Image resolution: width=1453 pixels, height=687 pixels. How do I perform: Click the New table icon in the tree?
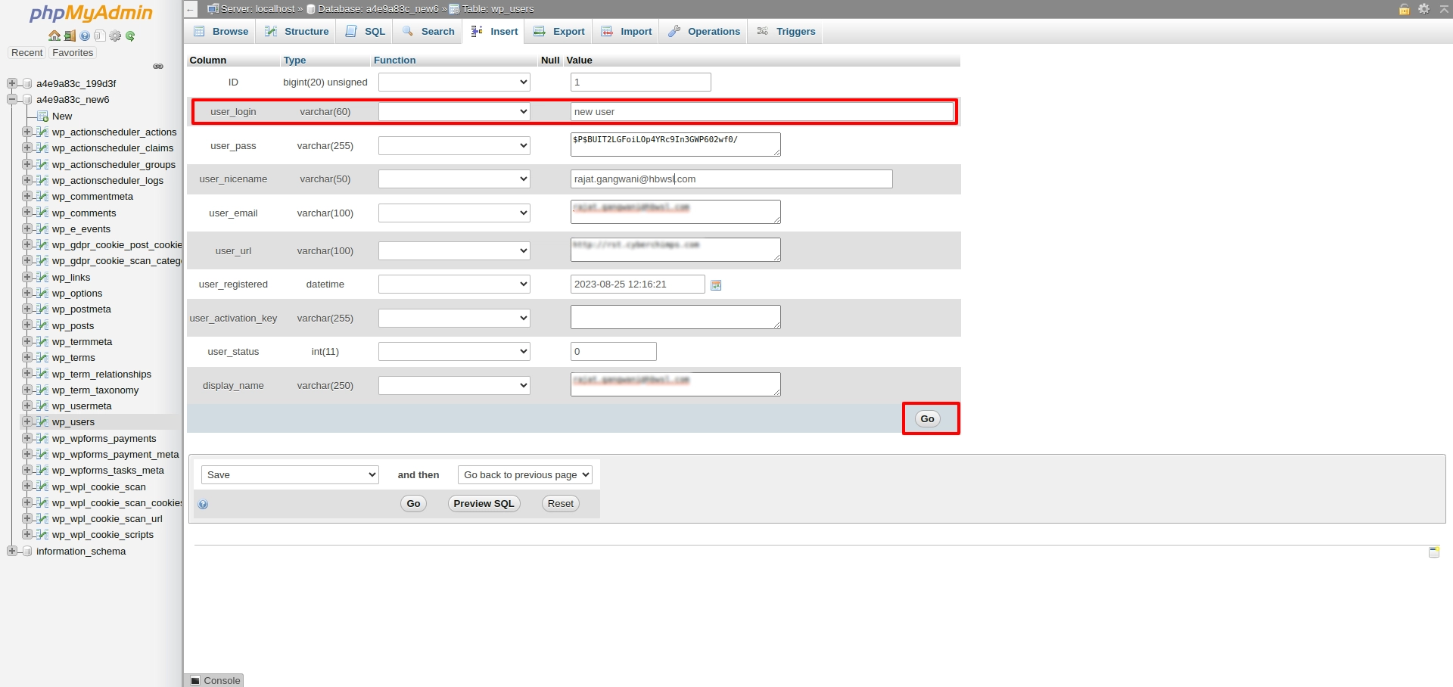click(x=42, y=116)
